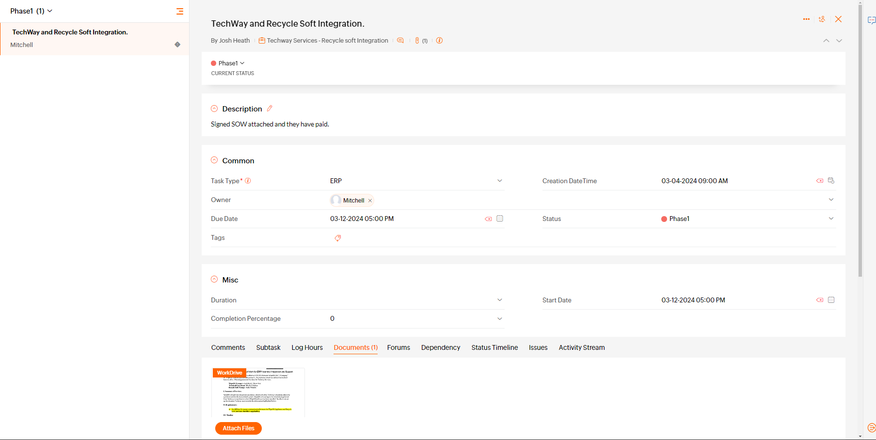Open the three-dot more options menu
Image resolution: width=876 pixels, height=440 pixels.
806,19
